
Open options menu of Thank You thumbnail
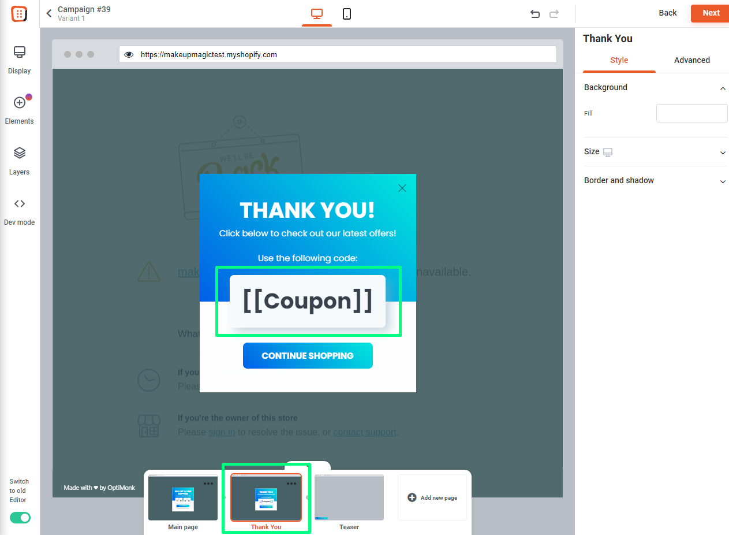point(291,484)
